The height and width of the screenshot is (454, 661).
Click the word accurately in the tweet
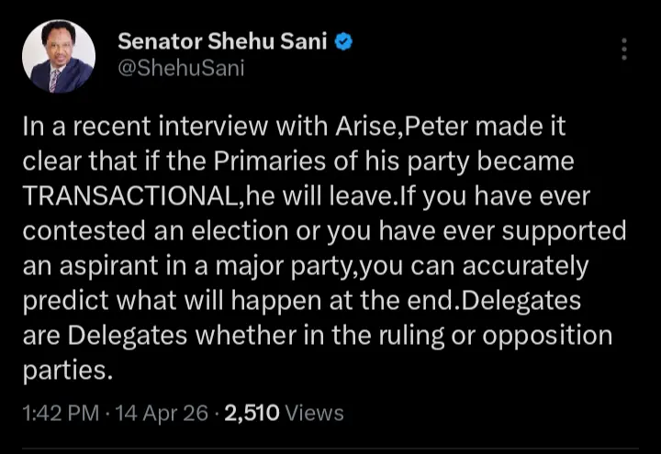(528, 267)
